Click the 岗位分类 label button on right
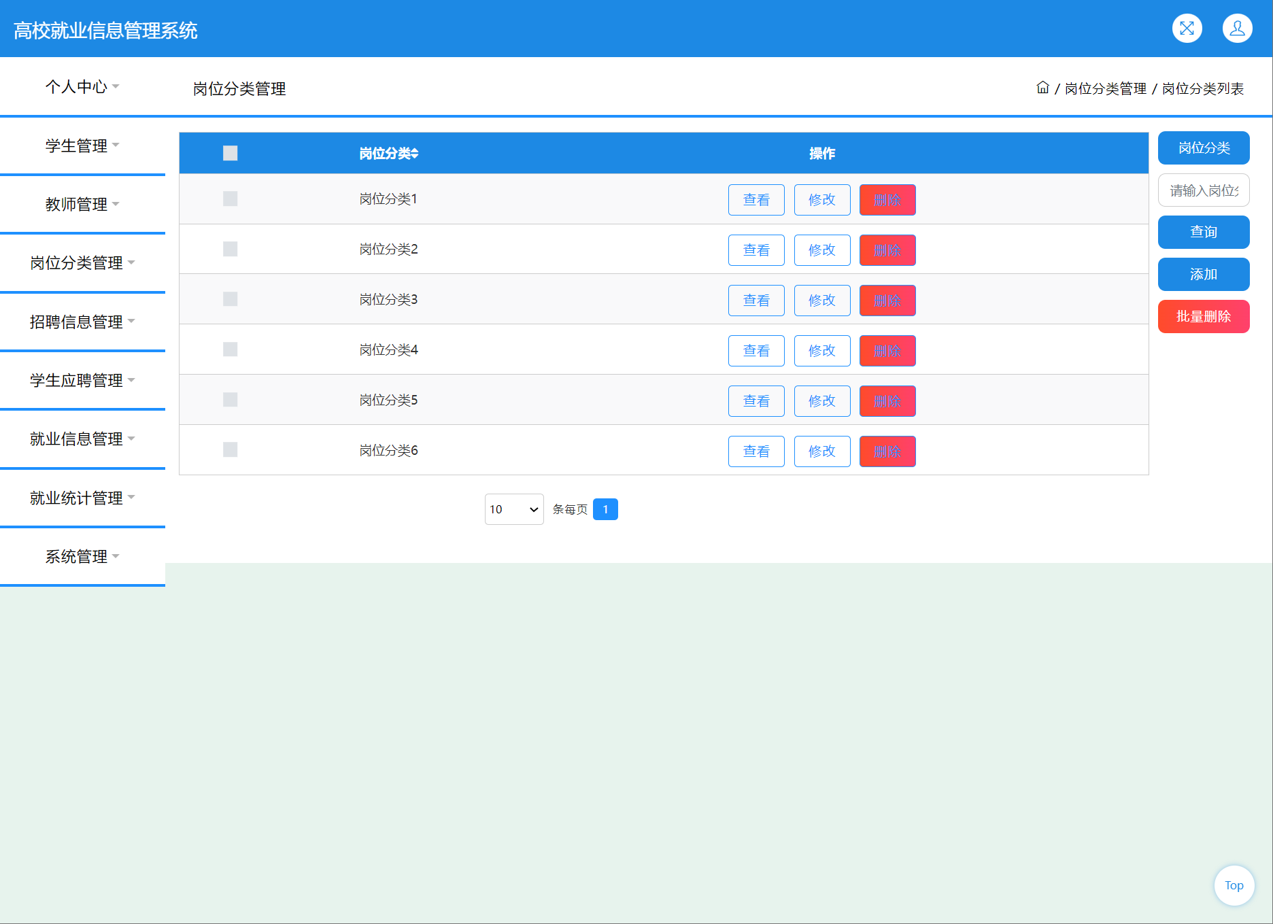 point(1204,148)
